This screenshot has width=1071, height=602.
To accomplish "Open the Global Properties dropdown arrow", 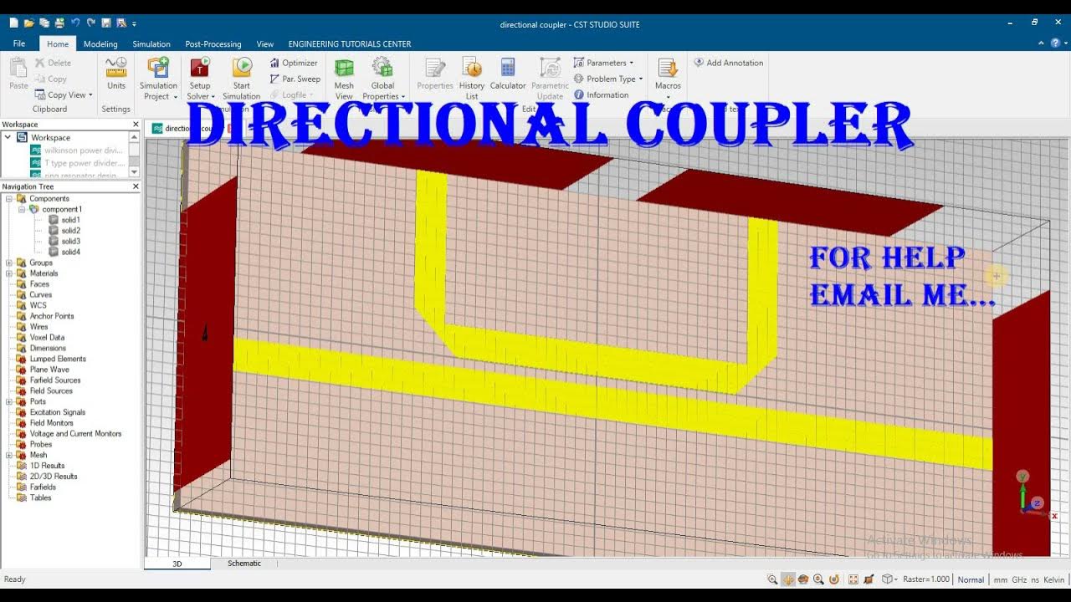I will coord(402,97).
